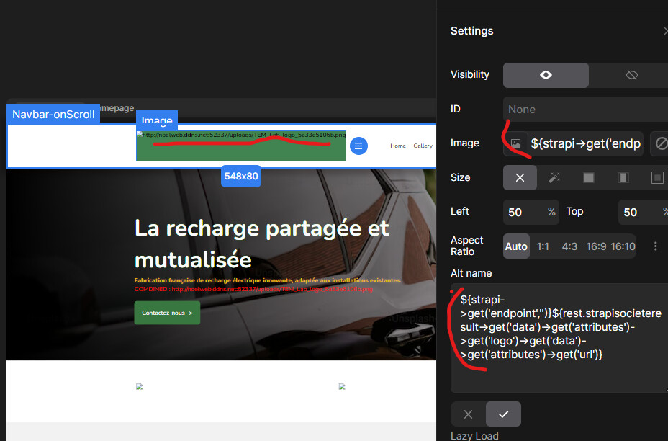Image resolution: width=668 pixels, height=441 pixels.
Task: Select the X Size option
Action: point(520,177)
